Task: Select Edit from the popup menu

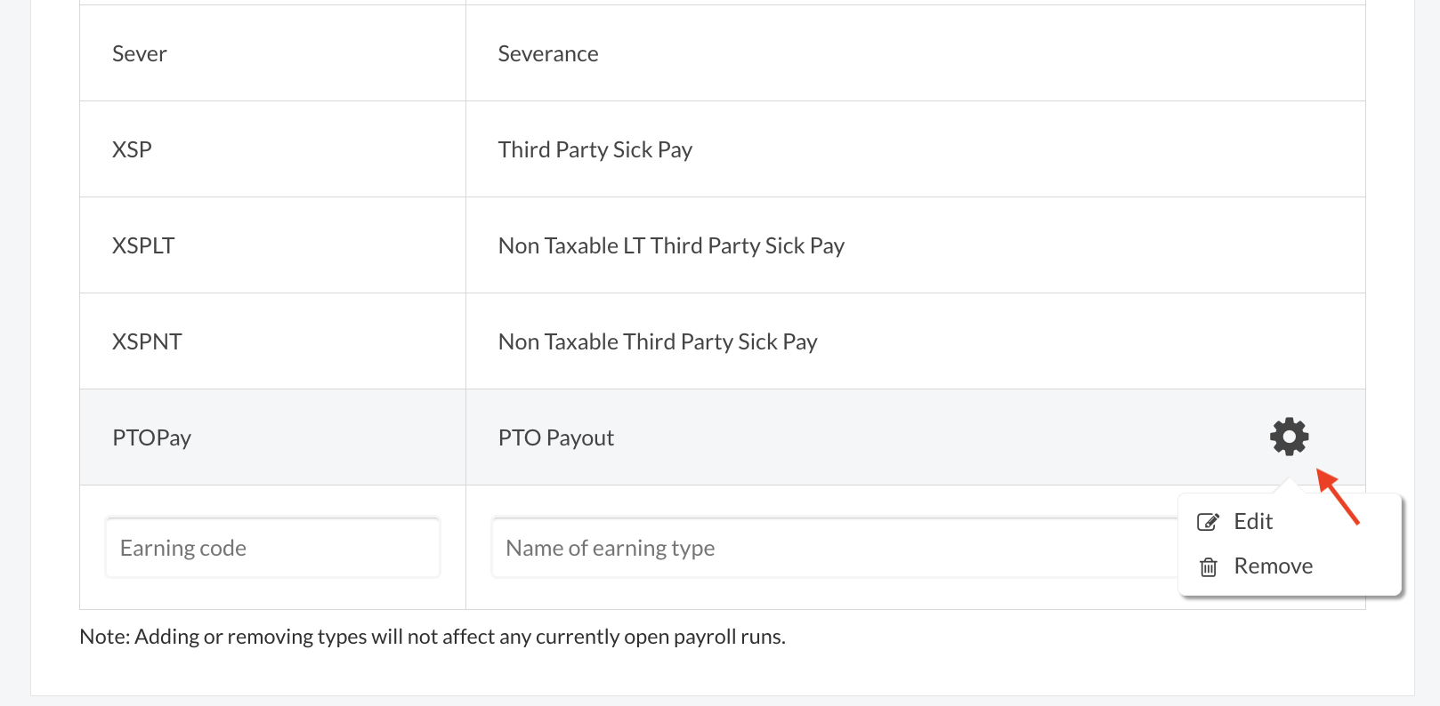Action: 1252,522
